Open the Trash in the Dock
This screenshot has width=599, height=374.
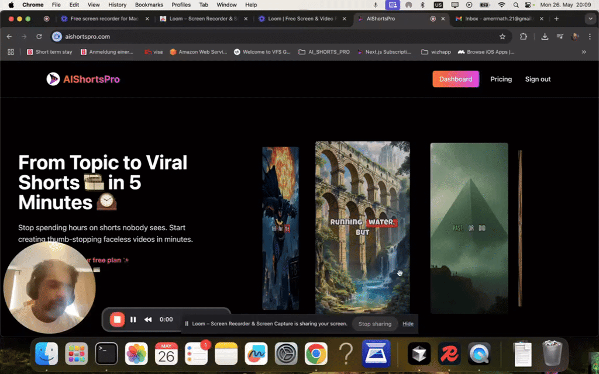click(x=552, y=354)
